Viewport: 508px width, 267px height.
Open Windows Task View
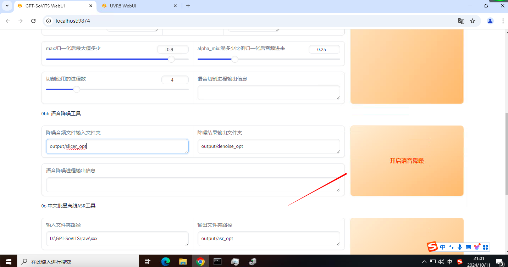[148, 262]
